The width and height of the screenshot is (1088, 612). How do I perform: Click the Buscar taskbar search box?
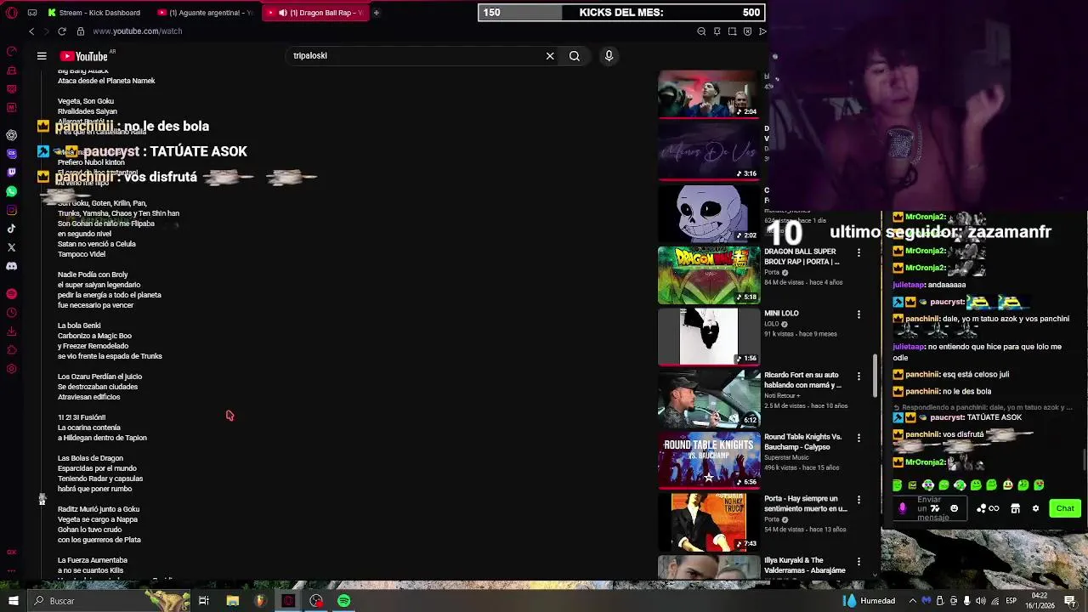(x=110, y=601)
